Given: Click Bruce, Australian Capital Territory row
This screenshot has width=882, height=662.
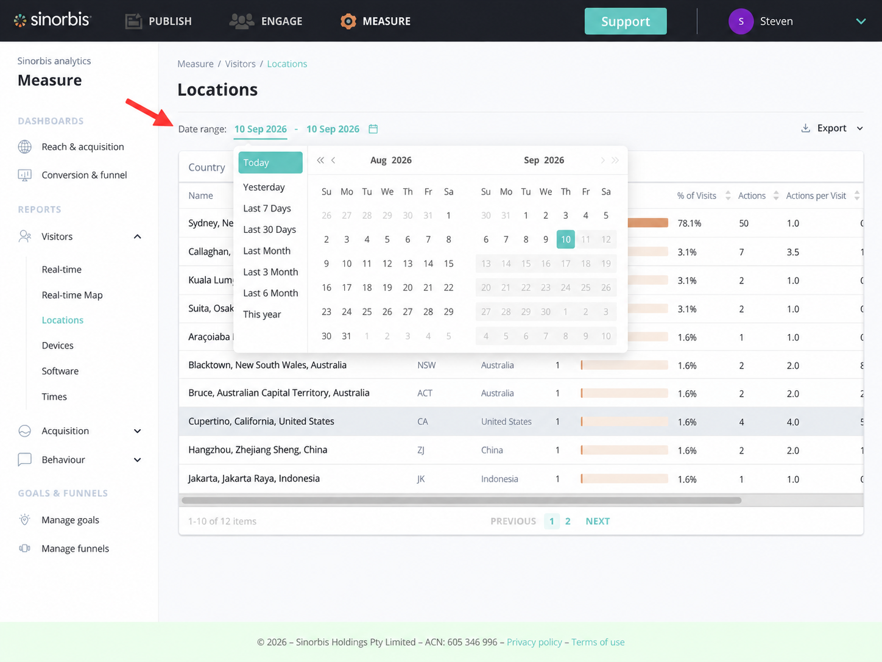Looking at the screenshot, I should [x=521, y=393].
